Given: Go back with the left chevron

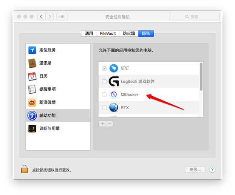Looking at the screenshot, I should [x=41, y=17].
